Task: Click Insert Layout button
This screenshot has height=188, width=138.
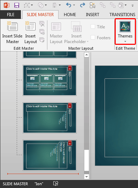Action: point(31,33)
